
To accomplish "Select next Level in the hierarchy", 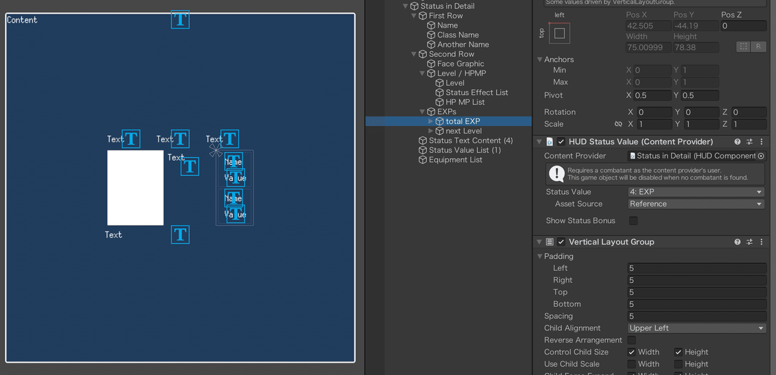I will point(464,131).
